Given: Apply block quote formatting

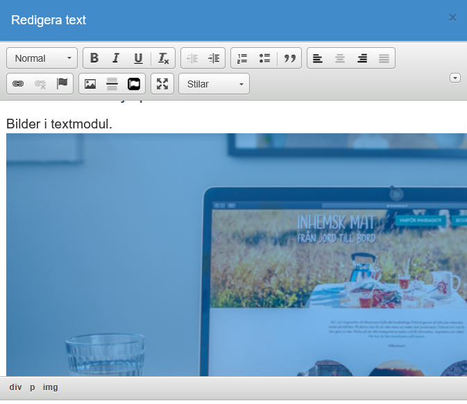Looking at the screenshot, I should 290,58.
